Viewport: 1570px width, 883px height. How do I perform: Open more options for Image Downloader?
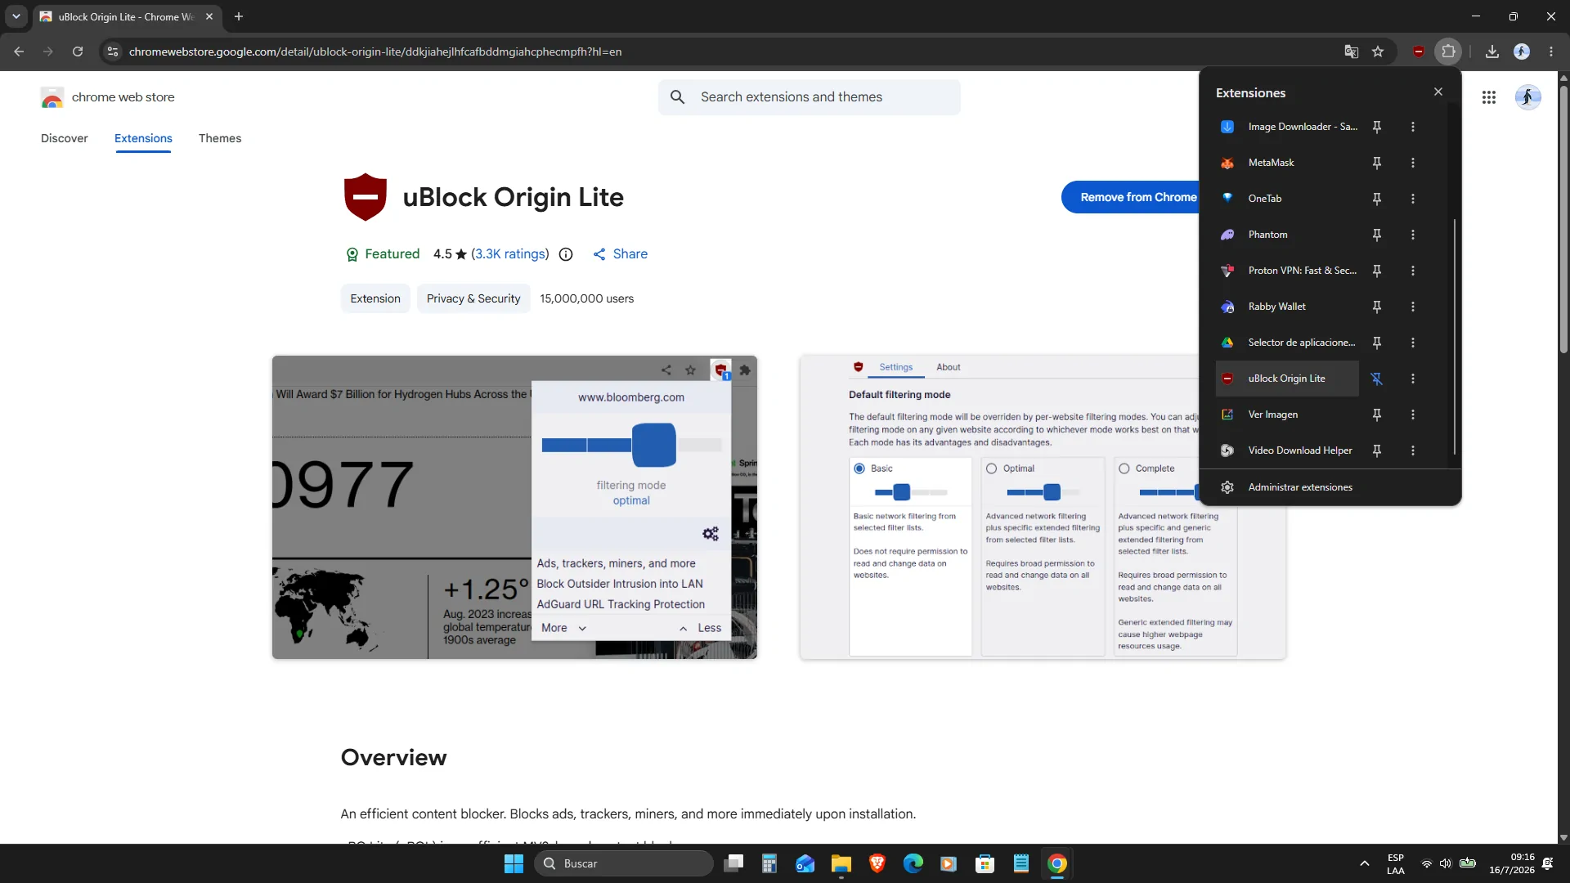tap(1413, 127)
